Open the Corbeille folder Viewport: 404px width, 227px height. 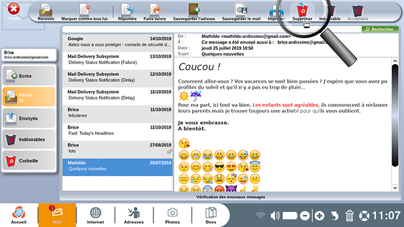click(29, 160)
